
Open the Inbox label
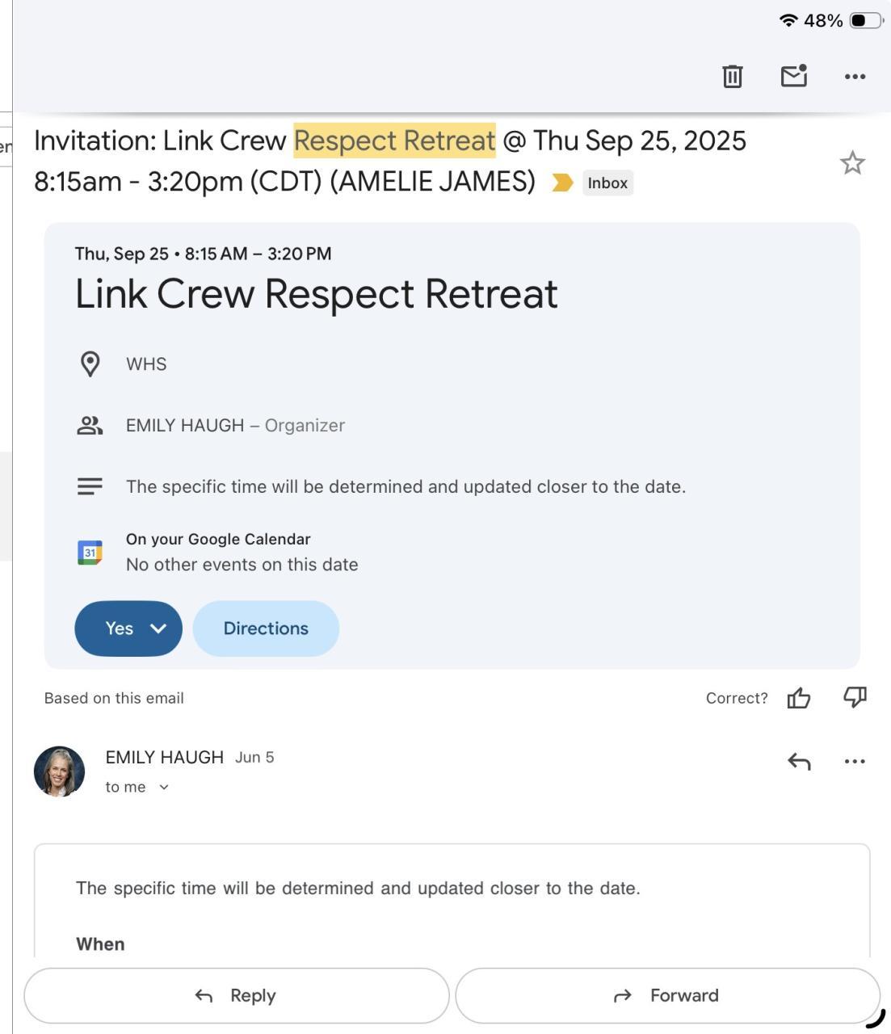click(607, 183)
